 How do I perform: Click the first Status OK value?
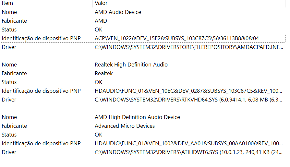click(x=98, y=30)
